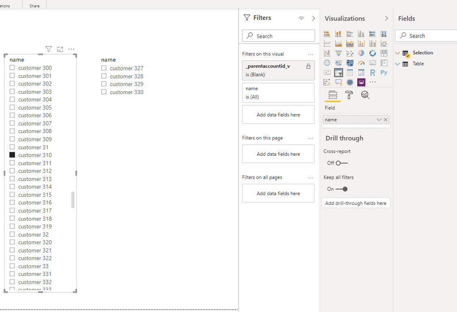
Task: Check the customer 327 checkbox
Action: pos(104,68)
